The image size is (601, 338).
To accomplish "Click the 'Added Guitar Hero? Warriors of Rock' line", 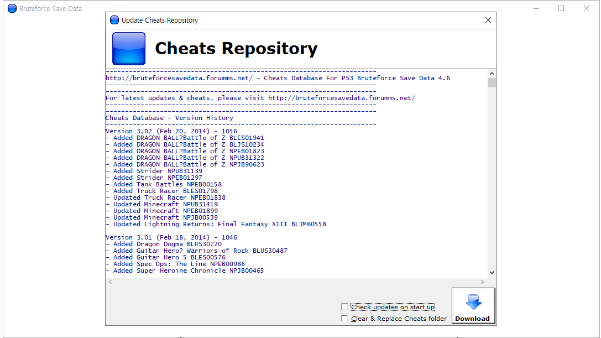I will [197, 251].
